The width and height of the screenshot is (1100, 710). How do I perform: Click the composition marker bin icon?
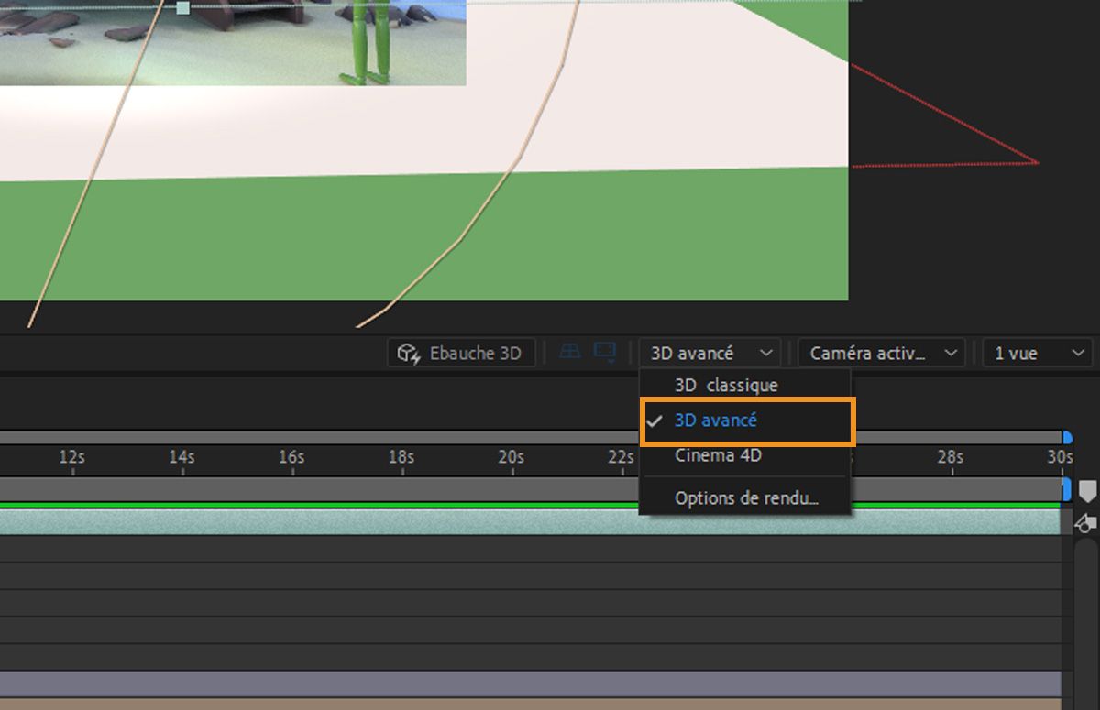(1087, 492)
